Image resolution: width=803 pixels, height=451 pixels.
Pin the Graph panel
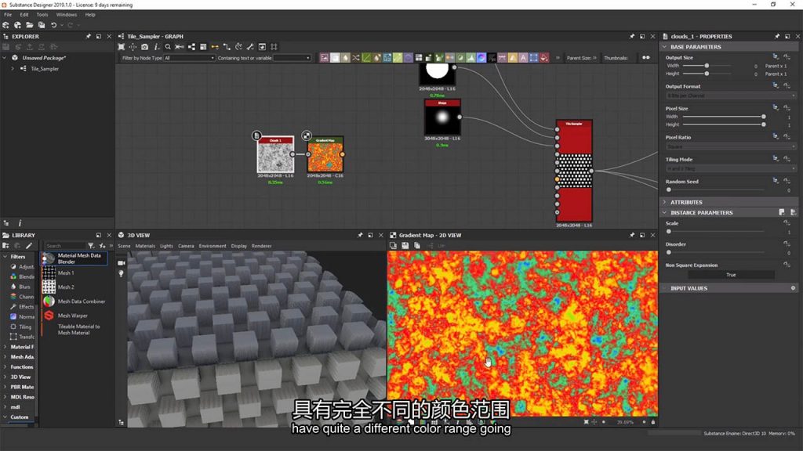click(631, 36)
